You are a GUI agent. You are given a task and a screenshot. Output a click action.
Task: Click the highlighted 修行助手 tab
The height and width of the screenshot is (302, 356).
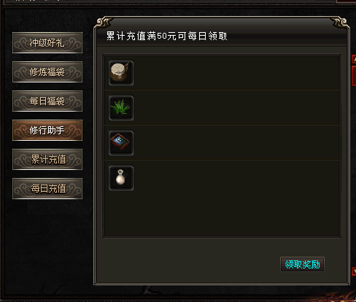(47, 131)
